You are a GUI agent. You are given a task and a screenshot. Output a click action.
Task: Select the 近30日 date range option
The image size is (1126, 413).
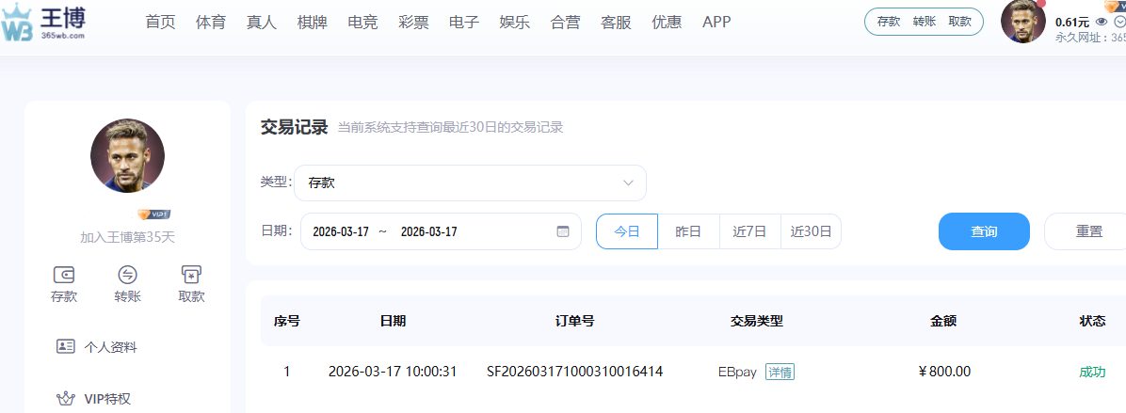click(x=811, y=231)
